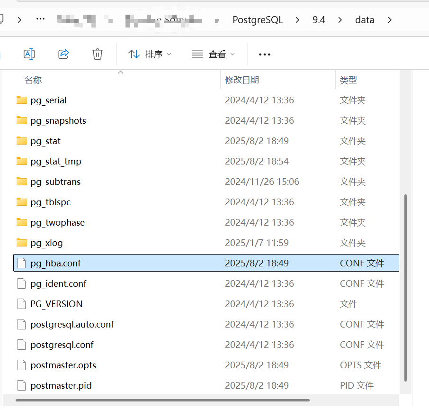Select the pg_xlog folder icon
The height and width of the screenshot is (410, 429).
(x=22, y=243)
